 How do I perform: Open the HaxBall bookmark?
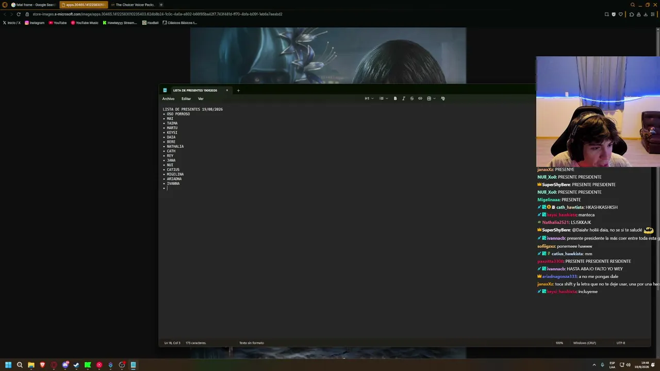tap(151, 23)
